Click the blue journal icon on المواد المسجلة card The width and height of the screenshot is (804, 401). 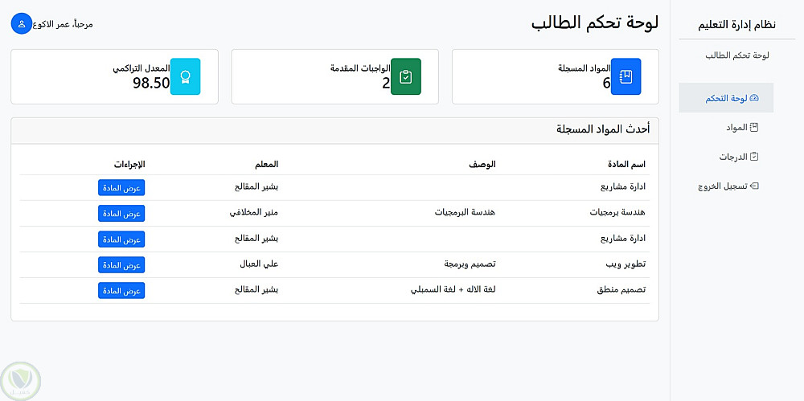626,76
